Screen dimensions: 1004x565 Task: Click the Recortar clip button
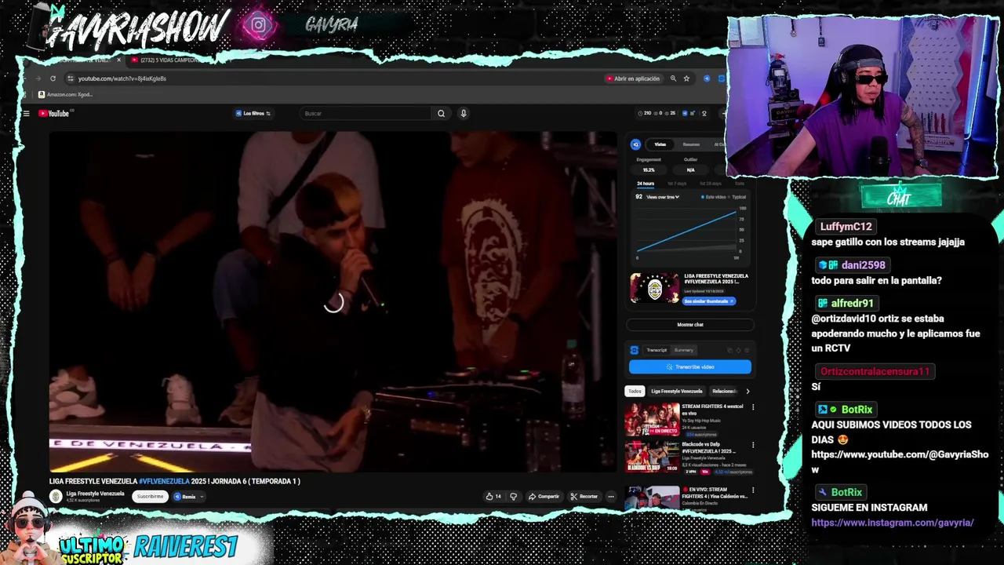(584, 496)
